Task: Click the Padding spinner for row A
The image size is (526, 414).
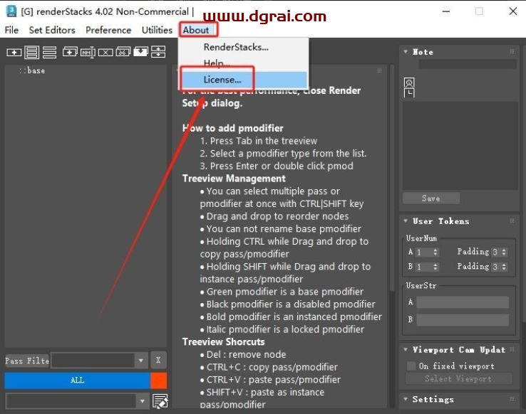Action: coord(504,252)
